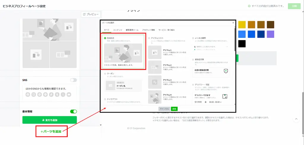Turn off the 基本情報 toggle
Screen dimensions: 304x145
tap(73, 111)
